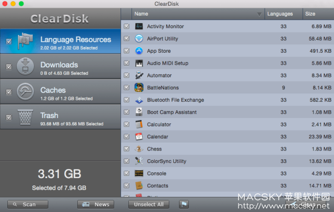Select the Audio MIDI Setup row name
This screenshot has width=334, height=212.
(x=168, y=63)
